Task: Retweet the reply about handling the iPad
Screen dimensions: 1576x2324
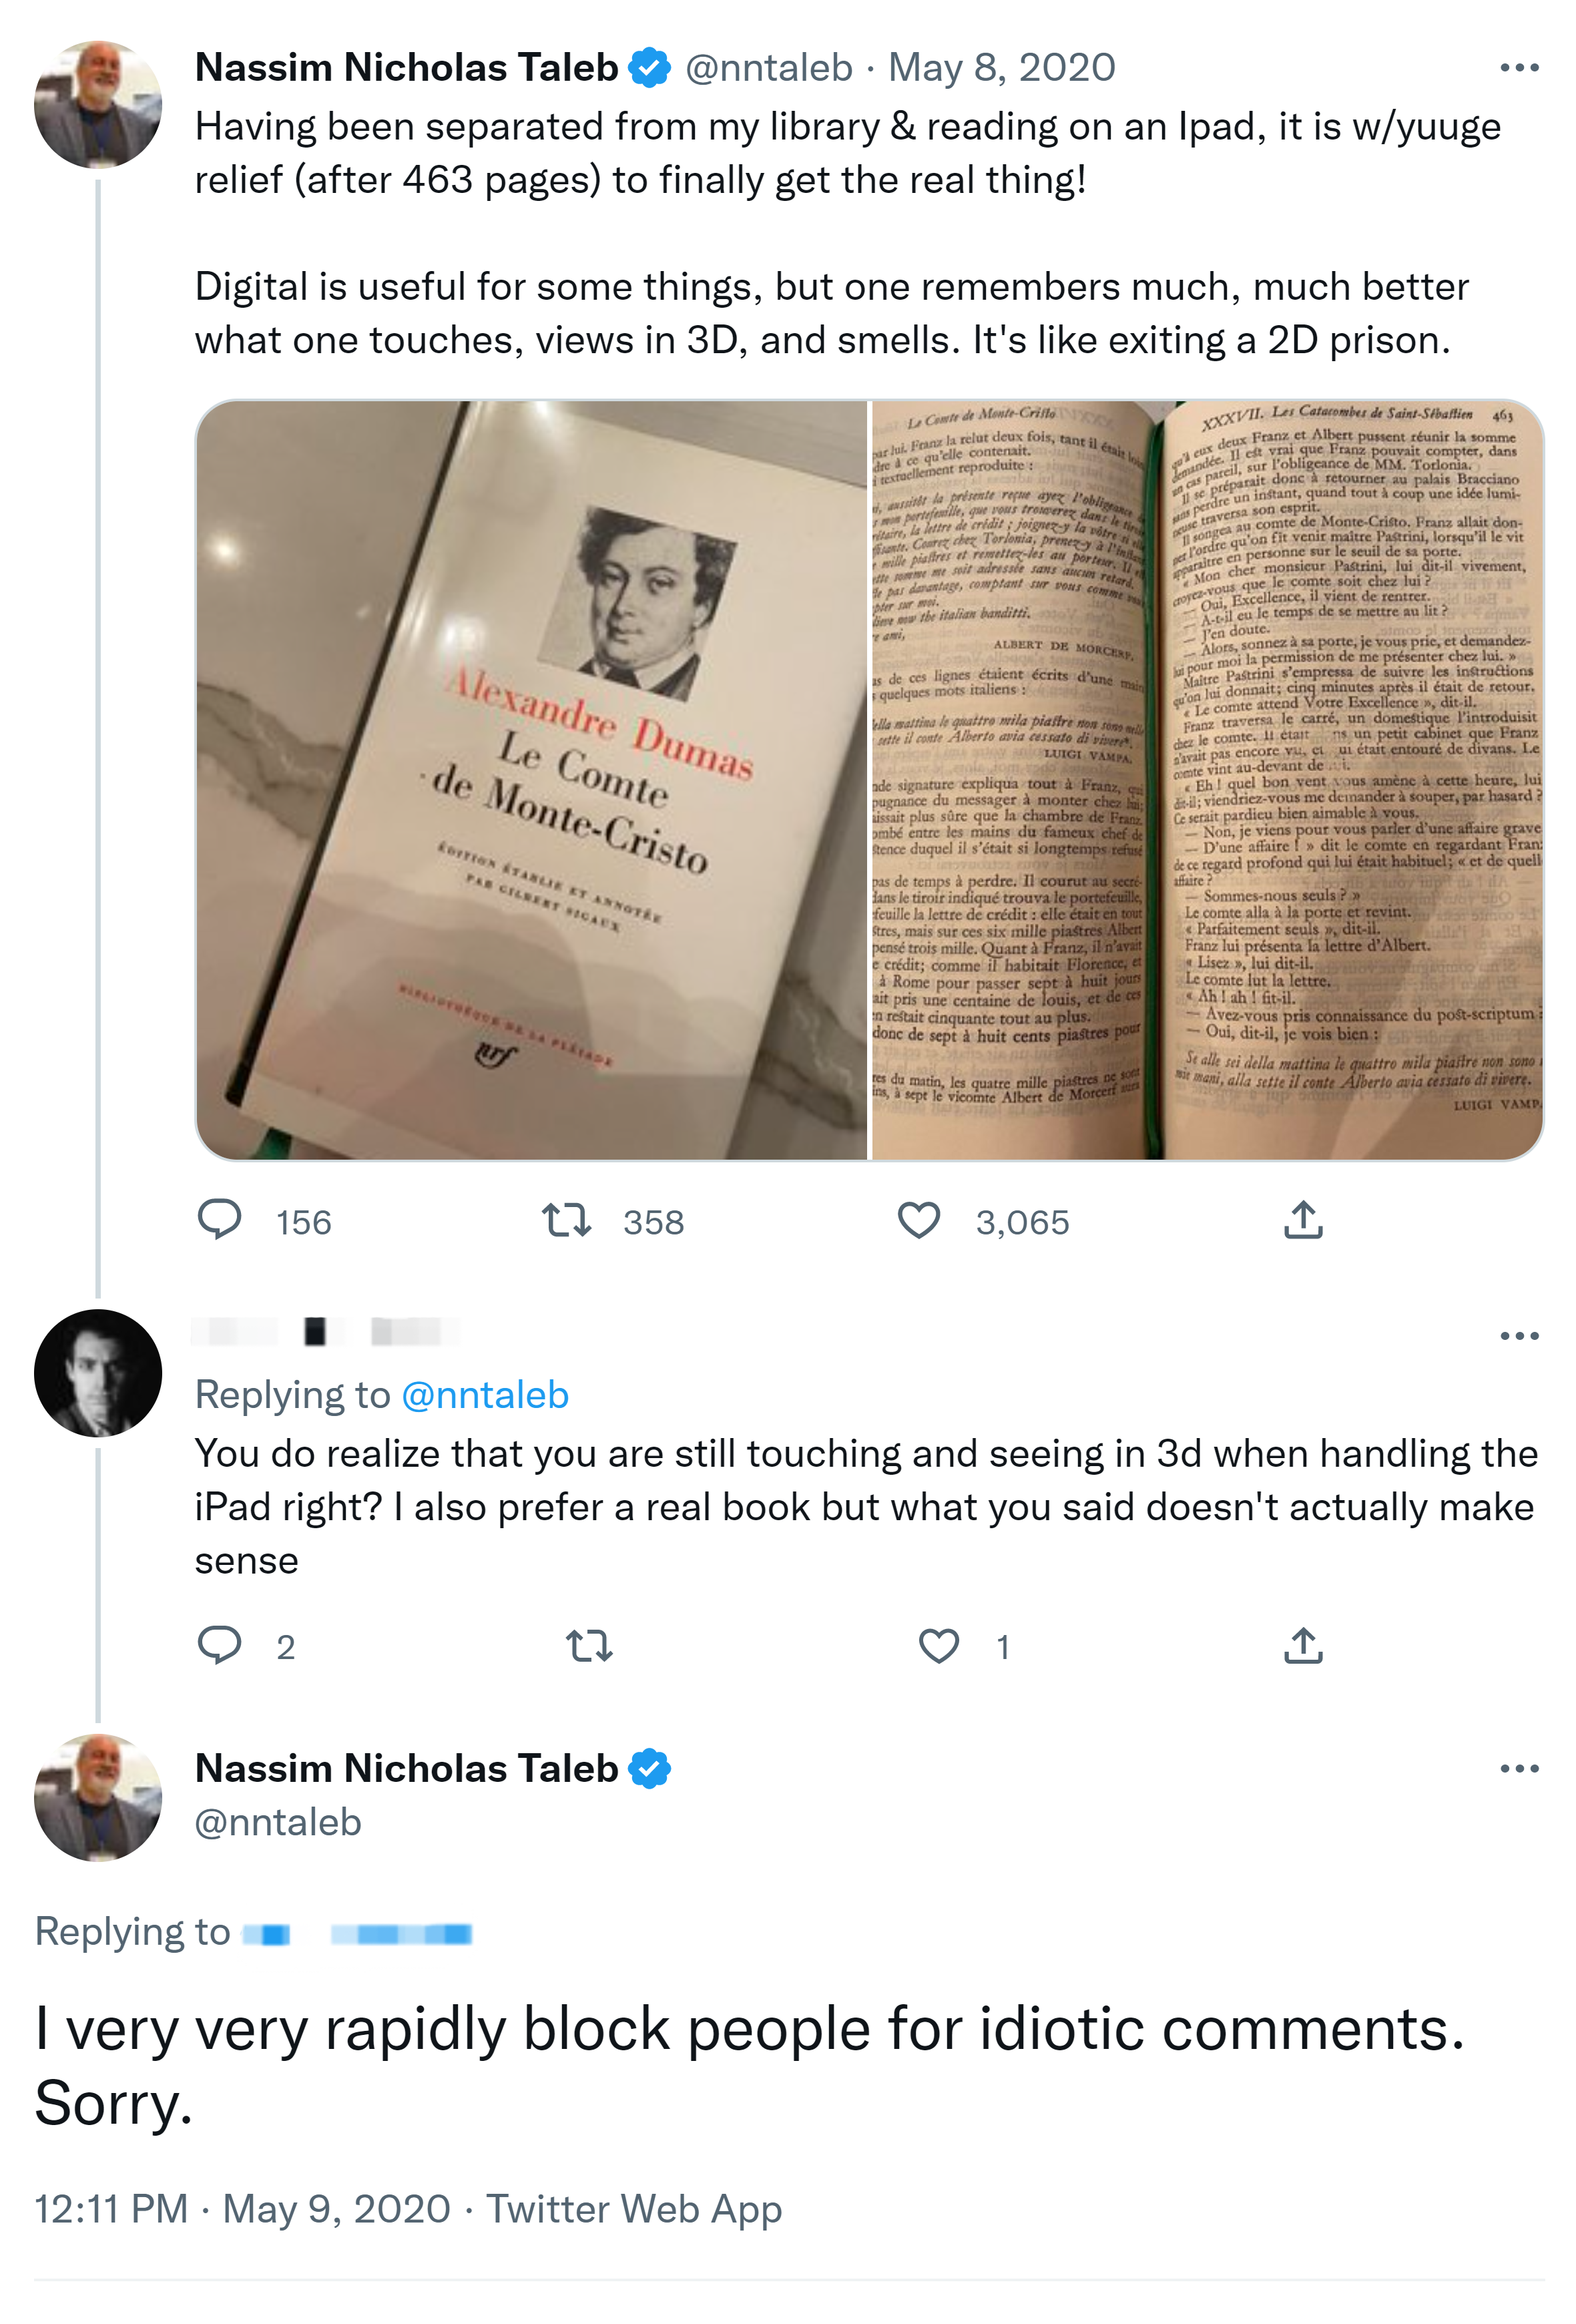Action: (x=589, y=1645)
